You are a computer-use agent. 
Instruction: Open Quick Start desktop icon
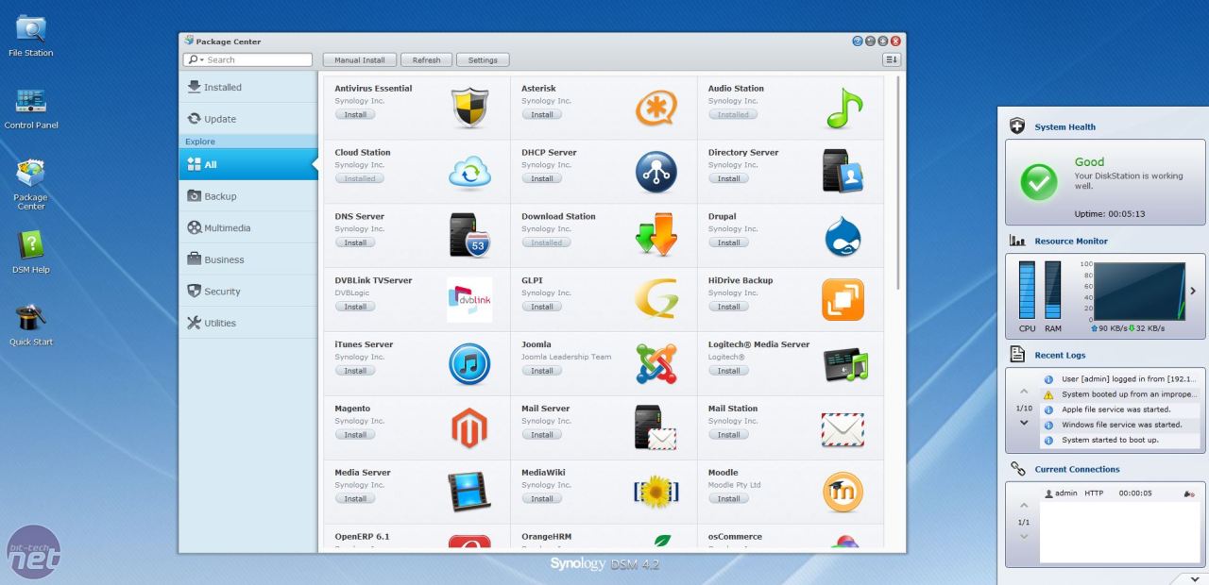[31, 325]
